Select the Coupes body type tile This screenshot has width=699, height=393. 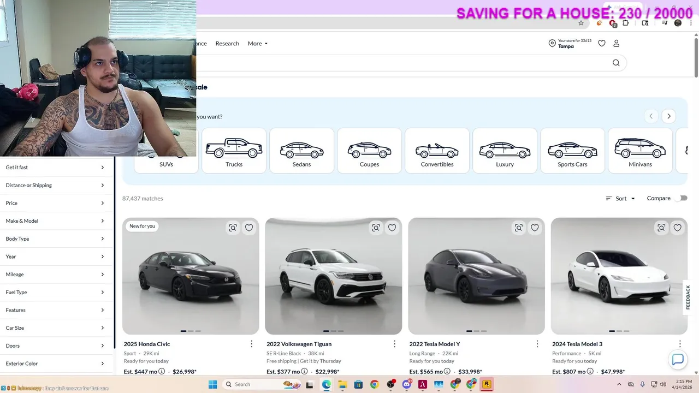[x=369, y=151]
